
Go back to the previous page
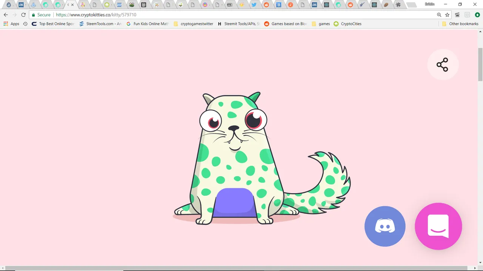(x=6, y=15)
